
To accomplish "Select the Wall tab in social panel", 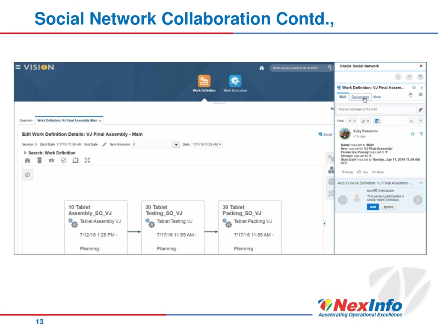I will pyautogui.click(x=343, y=97).
